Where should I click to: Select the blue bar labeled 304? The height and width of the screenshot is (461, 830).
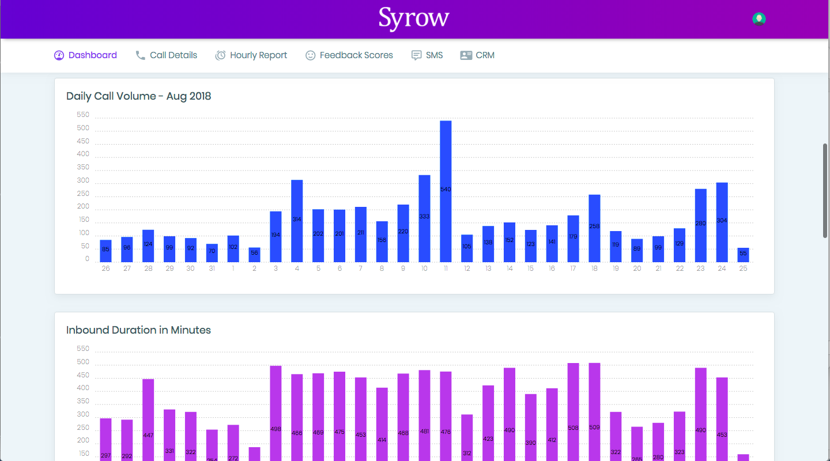coord(722,222)
